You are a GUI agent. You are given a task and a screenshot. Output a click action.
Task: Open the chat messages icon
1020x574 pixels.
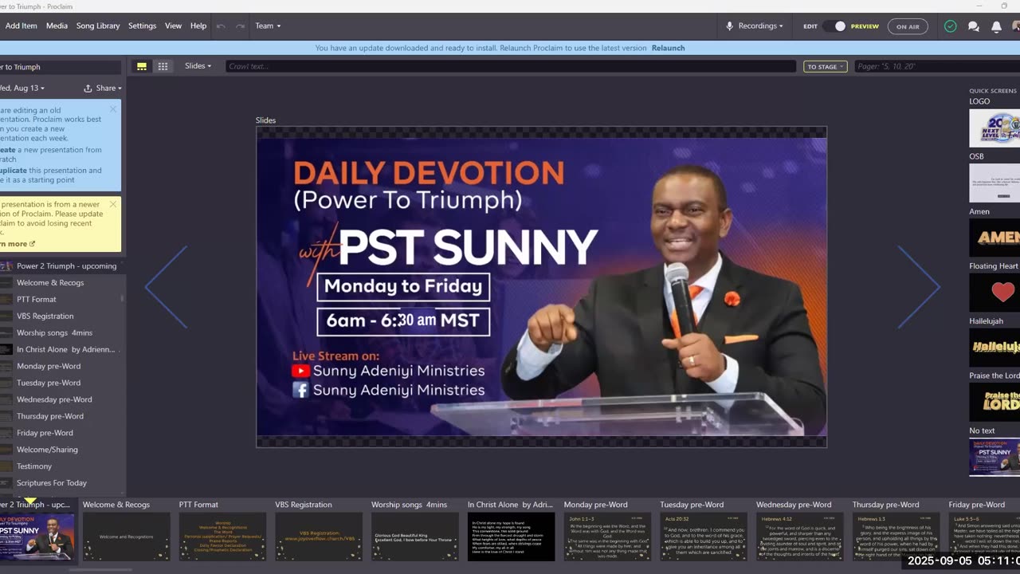point(973,26)
